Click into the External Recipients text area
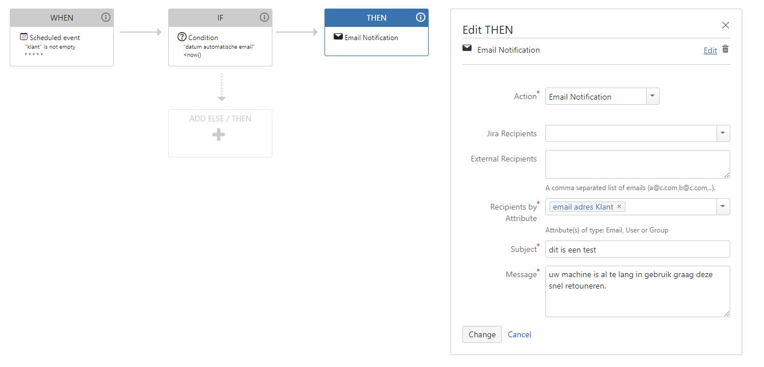 638,164
